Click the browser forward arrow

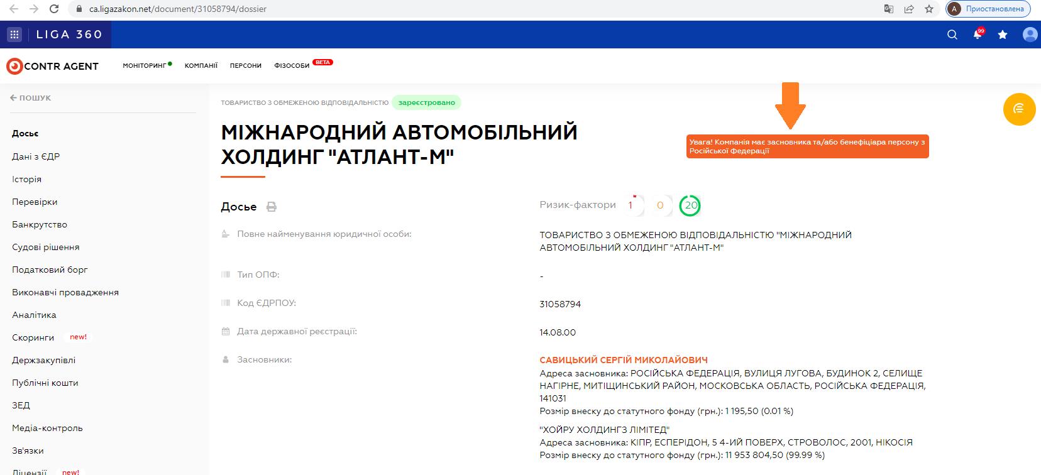(33, 9)
